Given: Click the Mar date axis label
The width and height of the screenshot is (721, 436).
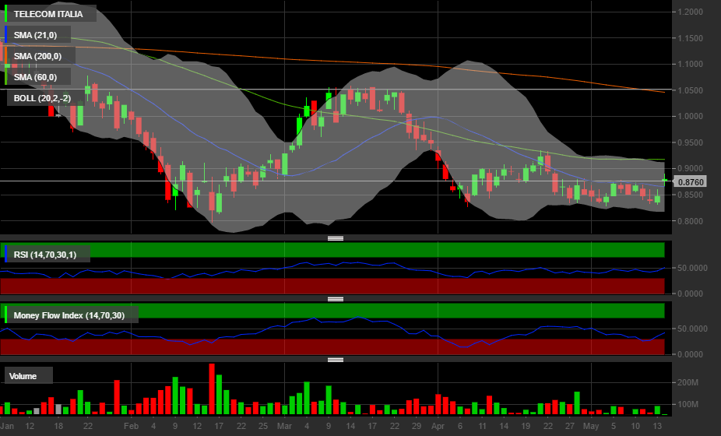Looking at the screenshot, I should point(284,426).
